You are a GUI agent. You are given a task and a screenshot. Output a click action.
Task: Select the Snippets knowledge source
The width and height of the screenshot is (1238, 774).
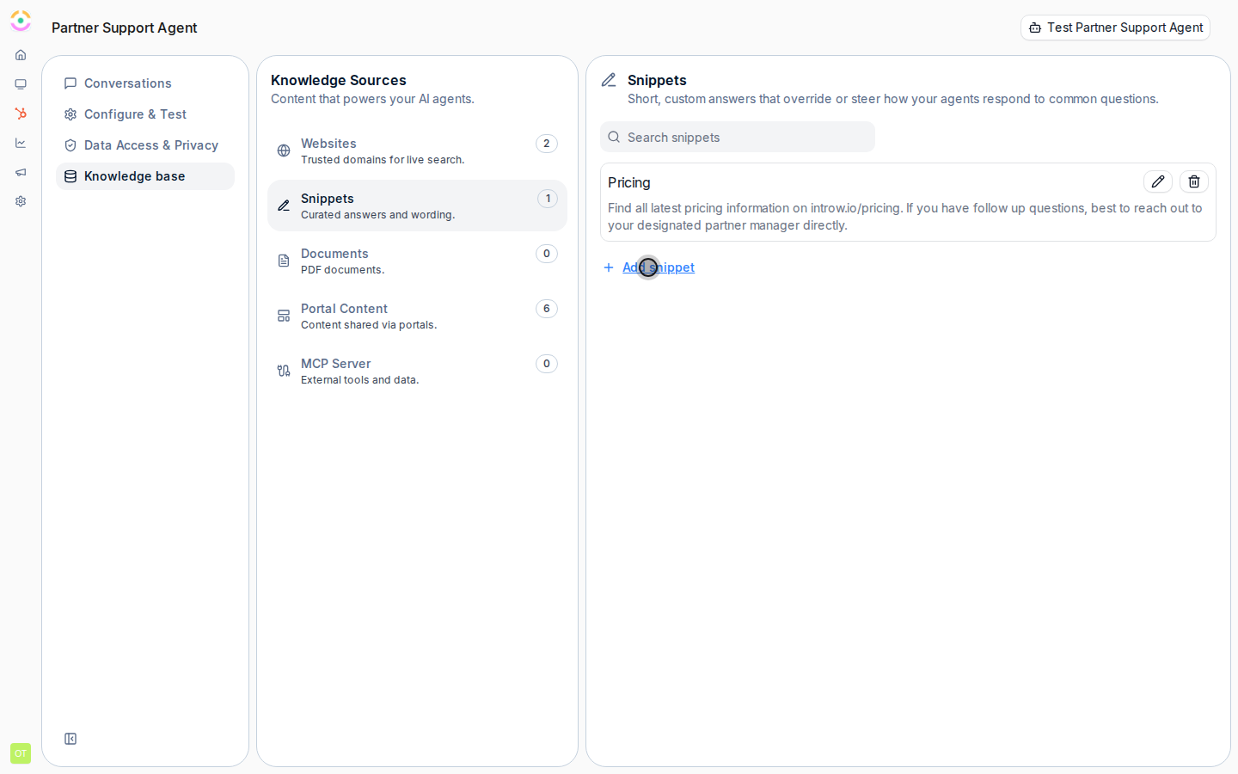coord(417,206)
